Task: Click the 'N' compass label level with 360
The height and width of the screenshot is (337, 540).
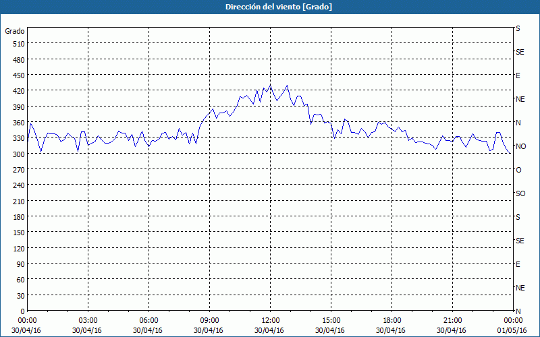Action: pyautogui.click(x=518, y=123)
